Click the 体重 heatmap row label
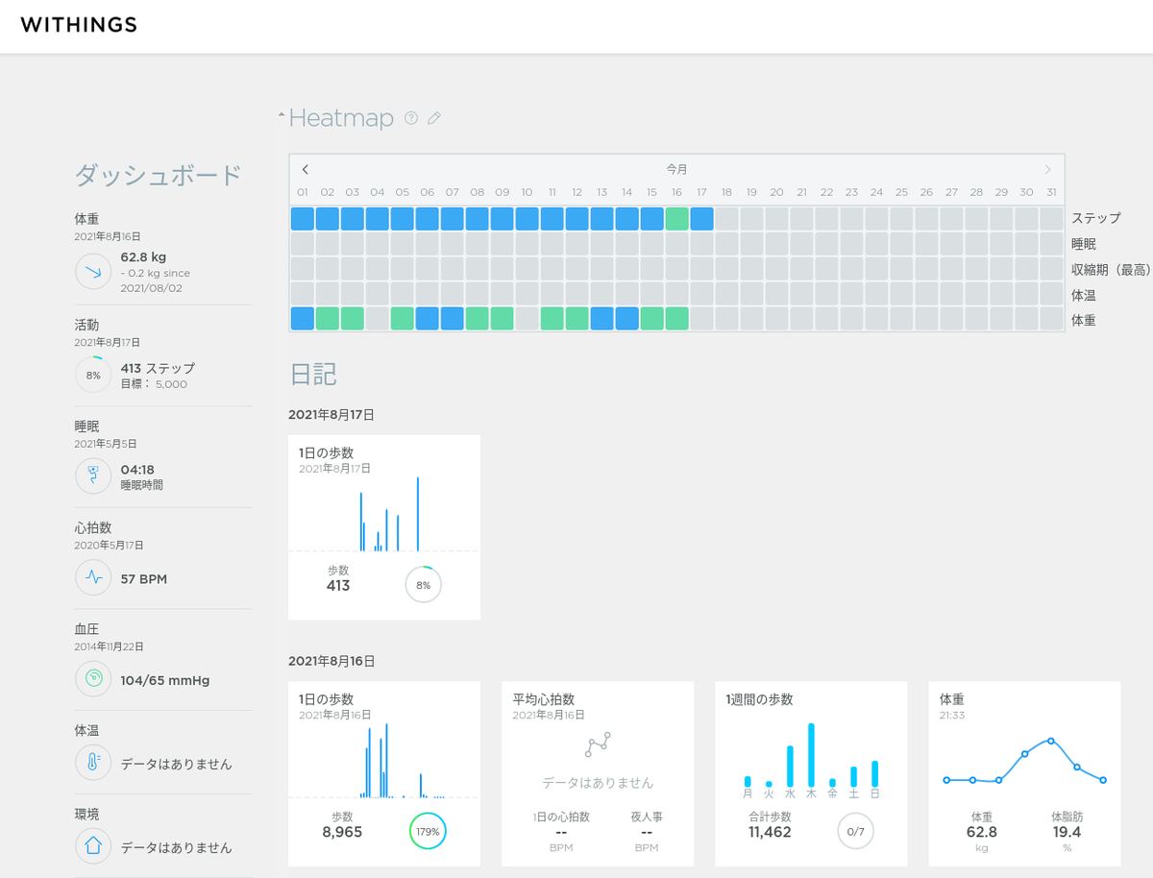Screen dimensions: 1153x878 (x=1084, y=320)
